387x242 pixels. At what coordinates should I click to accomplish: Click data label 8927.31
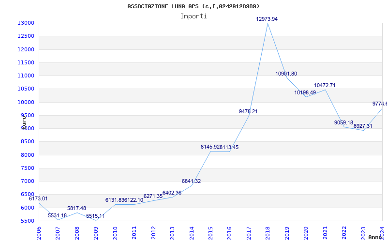363,126
